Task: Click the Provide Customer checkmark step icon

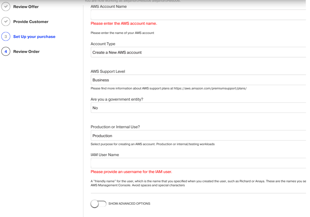Action: [6, 22]
